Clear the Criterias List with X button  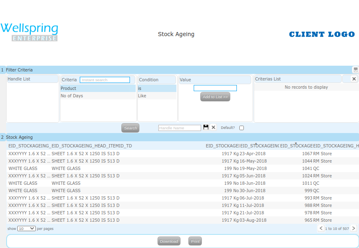[x=354, y=79]
